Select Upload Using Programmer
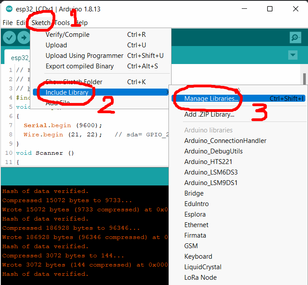This screenshot has width=308, height=285. click(101, 56)
